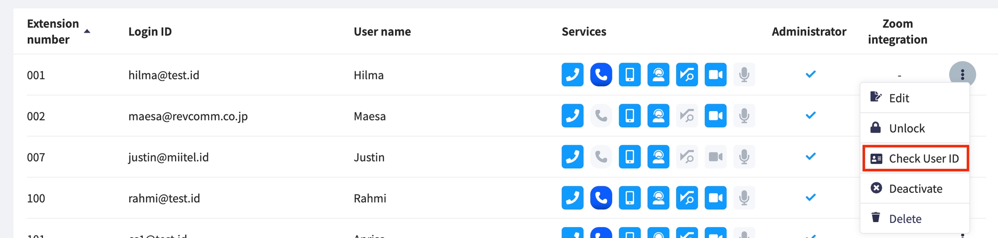Sort by Extension number using the arrow

[87, 31]
